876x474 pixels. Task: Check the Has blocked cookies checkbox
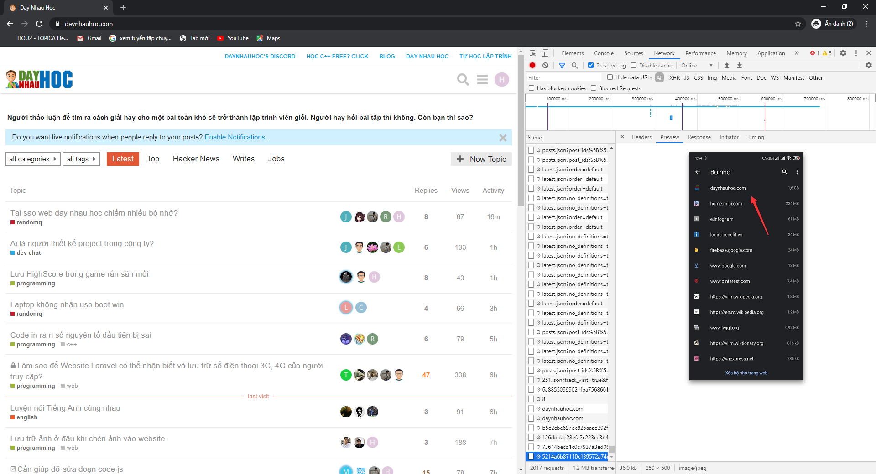tap(532, 88)
